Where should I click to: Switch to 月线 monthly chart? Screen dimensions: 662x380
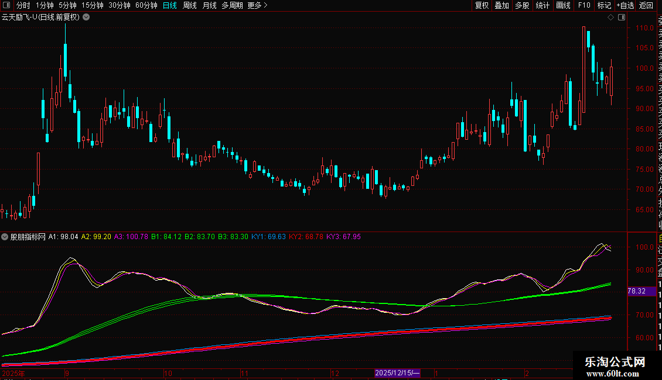click(x=209, y=5)
